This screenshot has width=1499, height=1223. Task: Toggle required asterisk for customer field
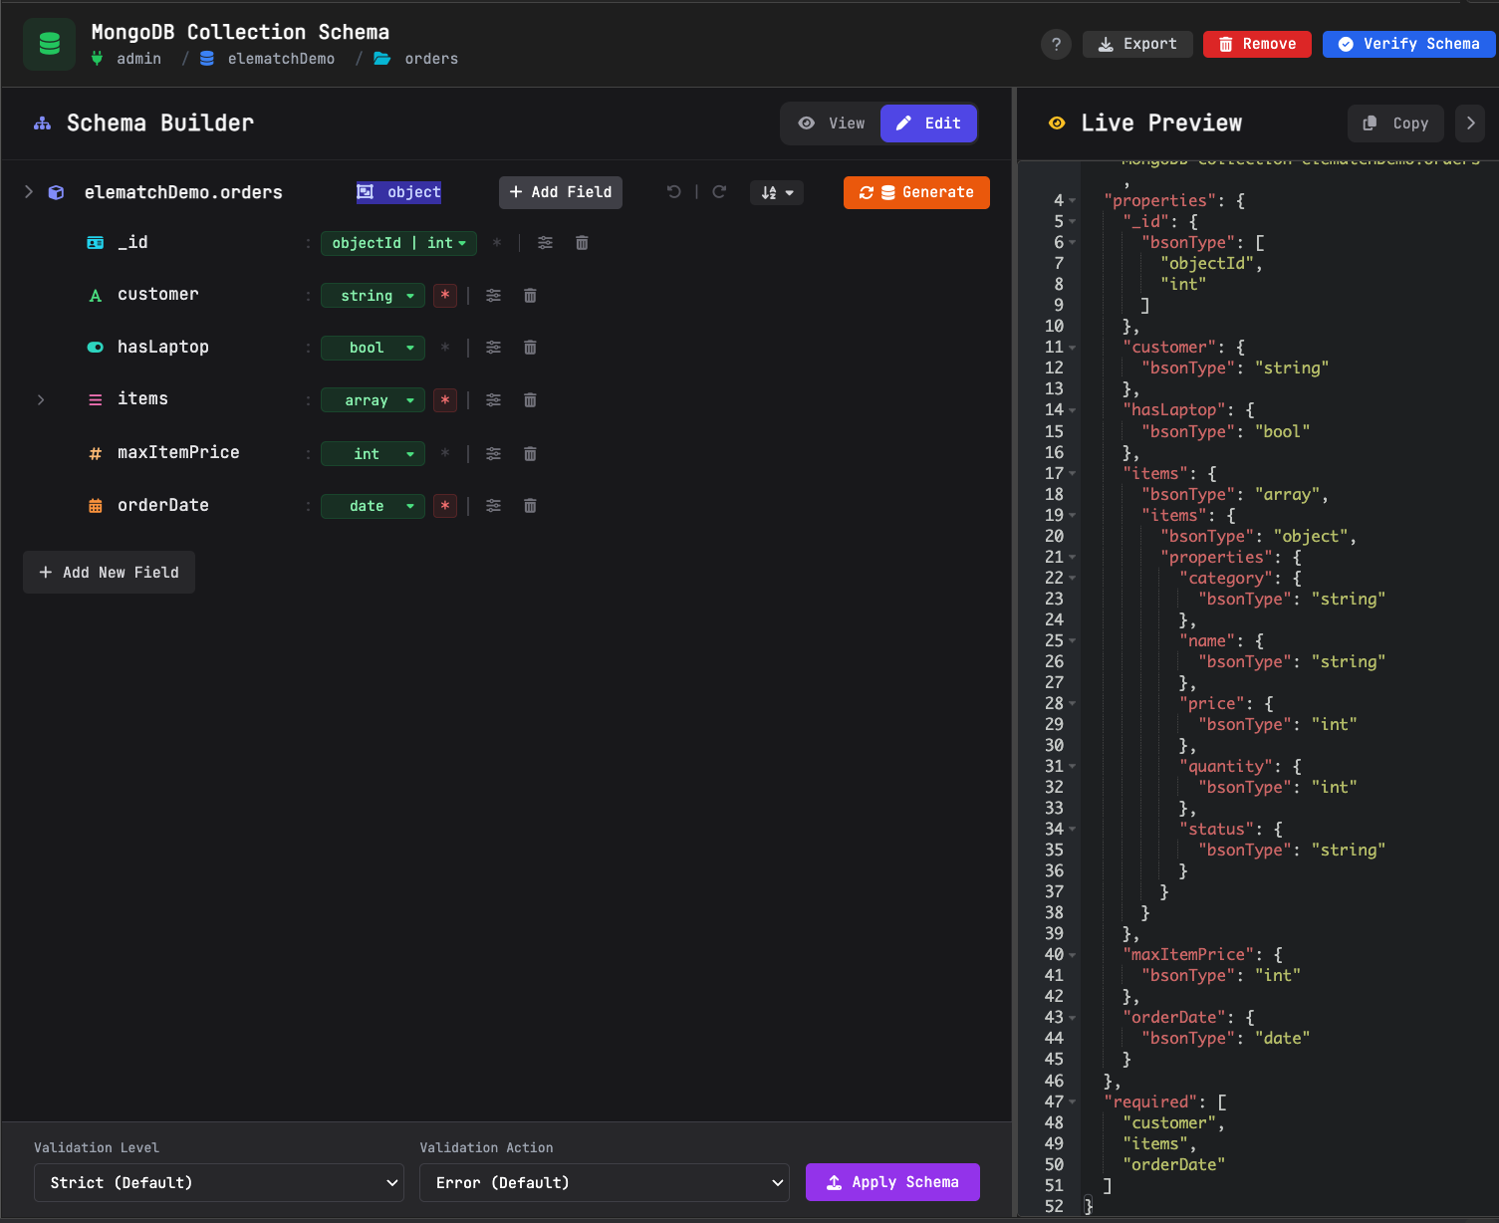pos(445,296)
